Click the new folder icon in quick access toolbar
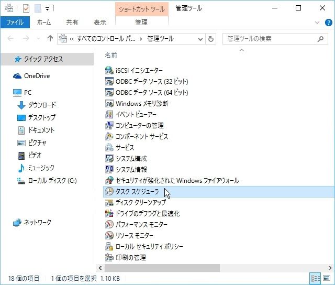 (x=38, y=8)
